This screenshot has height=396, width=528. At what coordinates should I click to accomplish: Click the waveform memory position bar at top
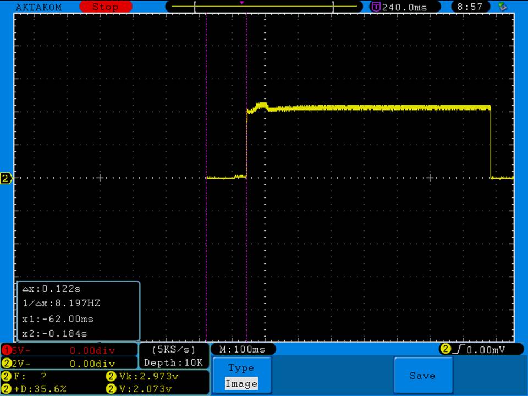(x=264, y=7)
